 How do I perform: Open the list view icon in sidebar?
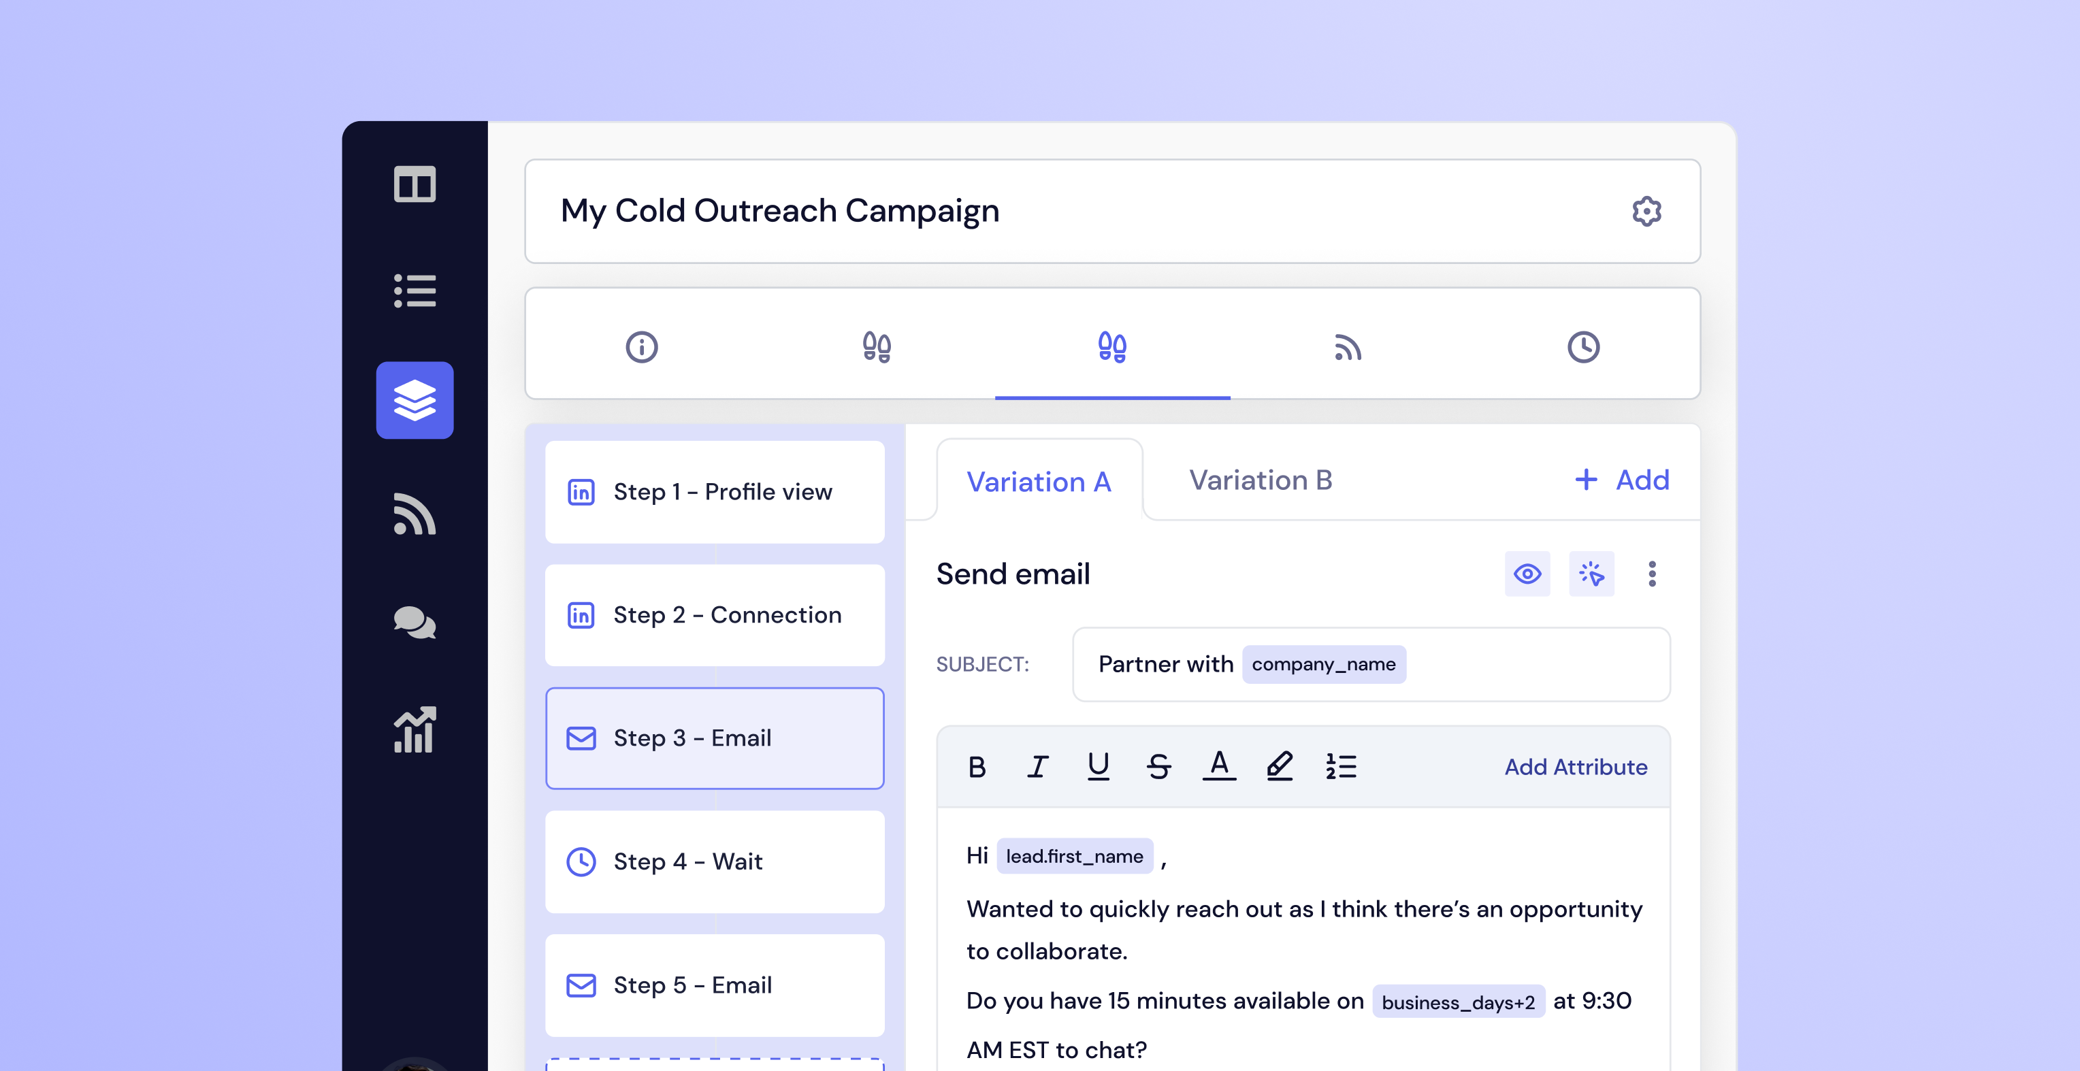tap(415, 291)
